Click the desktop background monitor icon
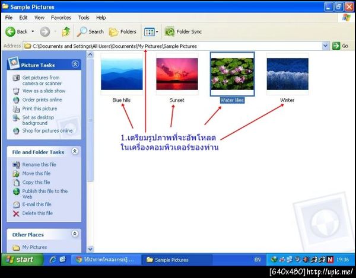The height and width of the screenshot is (278, 356). pos(16,118)
